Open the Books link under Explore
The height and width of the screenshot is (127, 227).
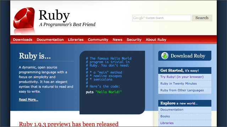165,116
